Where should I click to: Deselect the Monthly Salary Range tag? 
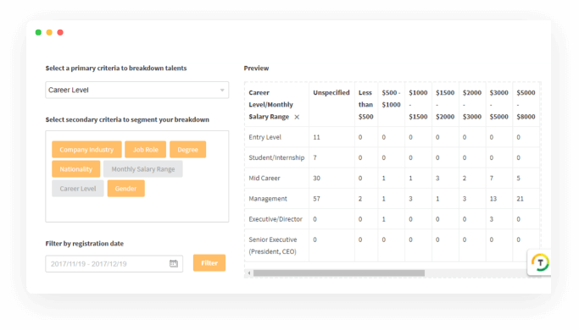coord(143,169)
